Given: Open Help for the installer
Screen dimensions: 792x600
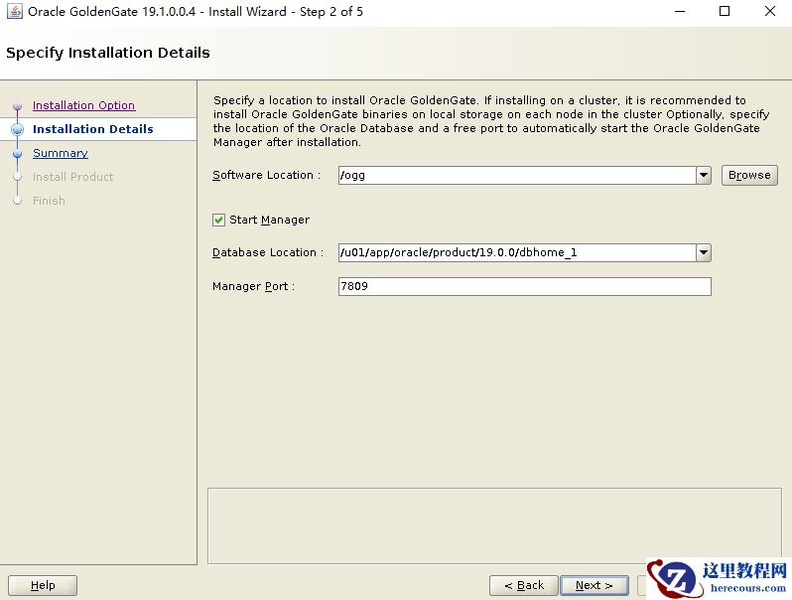Looking at the screenshot, I should coord(43,585).
